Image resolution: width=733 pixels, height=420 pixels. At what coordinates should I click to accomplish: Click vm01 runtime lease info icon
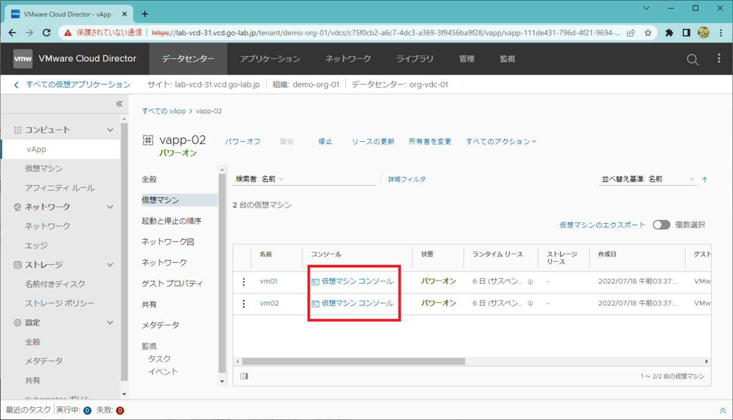click(x=530, y=282)
